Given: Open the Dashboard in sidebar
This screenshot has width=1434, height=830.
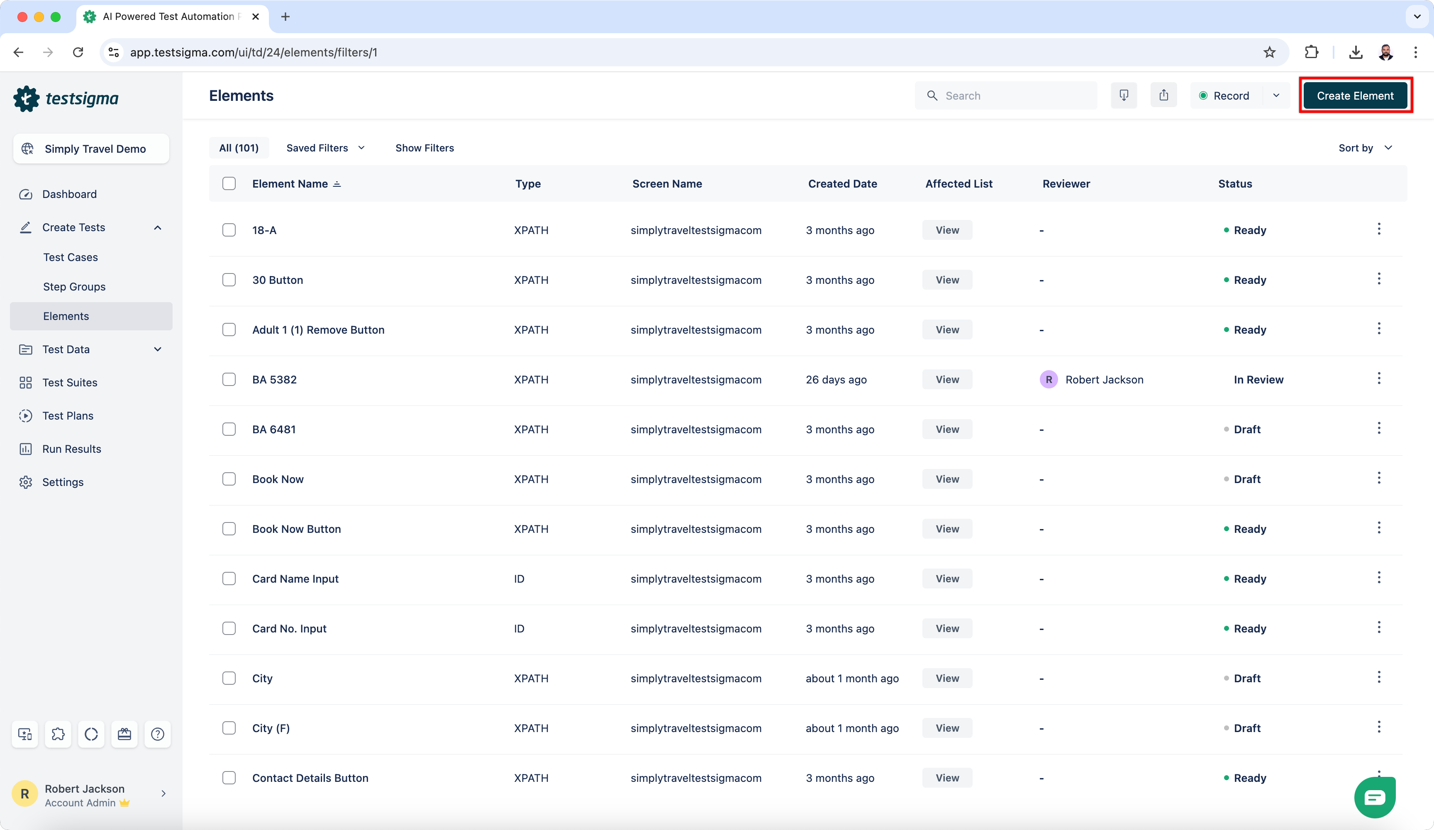Looking at the screenshot, I should pos(69,194).
